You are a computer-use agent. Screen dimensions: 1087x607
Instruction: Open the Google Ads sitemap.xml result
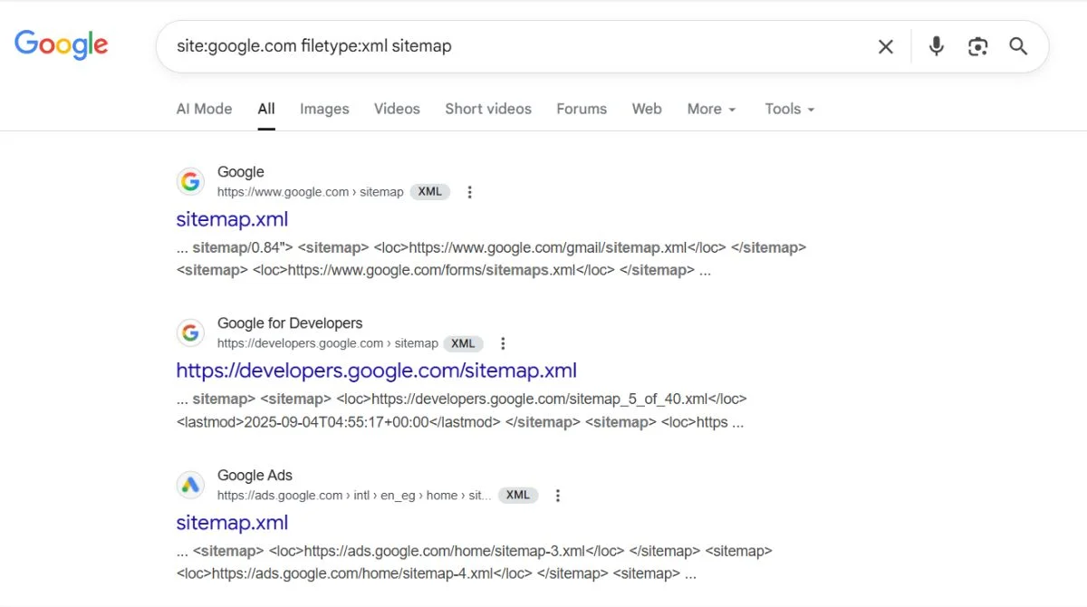click(232, 523)
